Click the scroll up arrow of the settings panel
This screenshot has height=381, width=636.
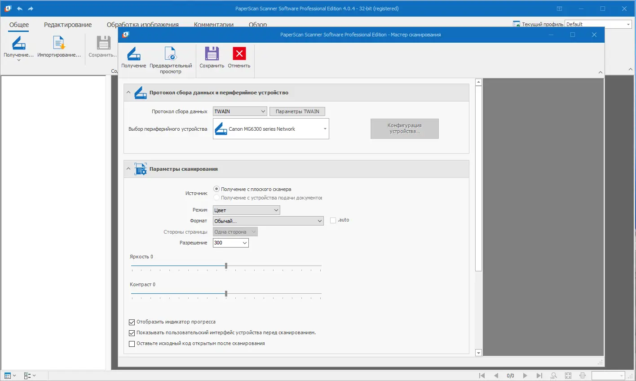478,82
